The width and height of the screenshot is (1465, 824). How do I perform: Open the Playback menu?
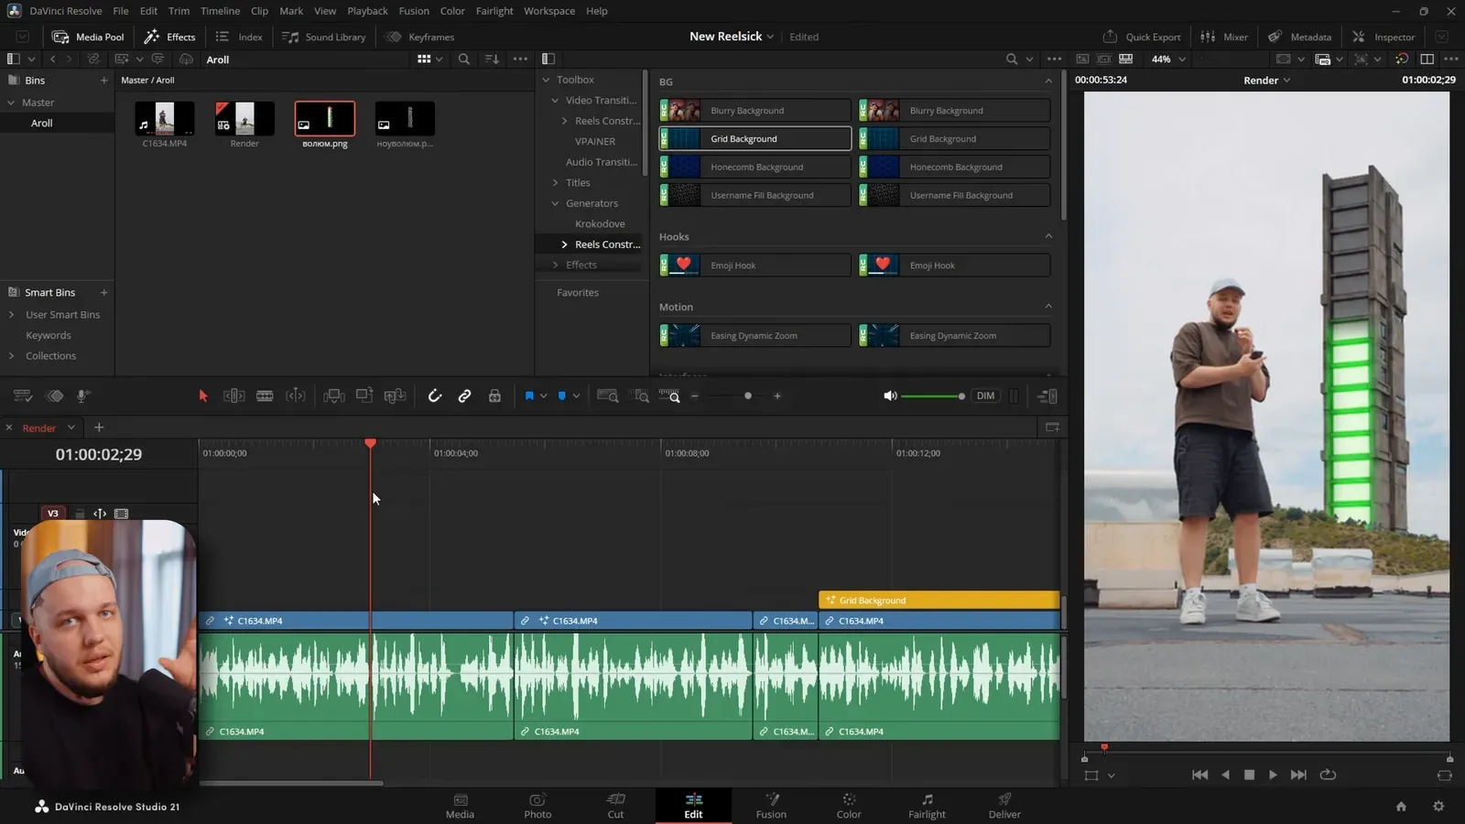click(367, 11)
